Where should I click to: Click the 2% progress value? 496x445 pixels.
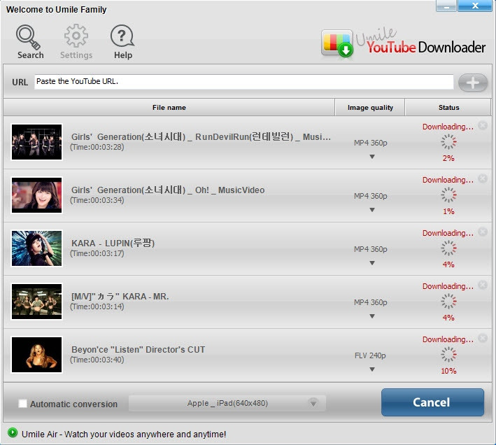tap(448, 158)
